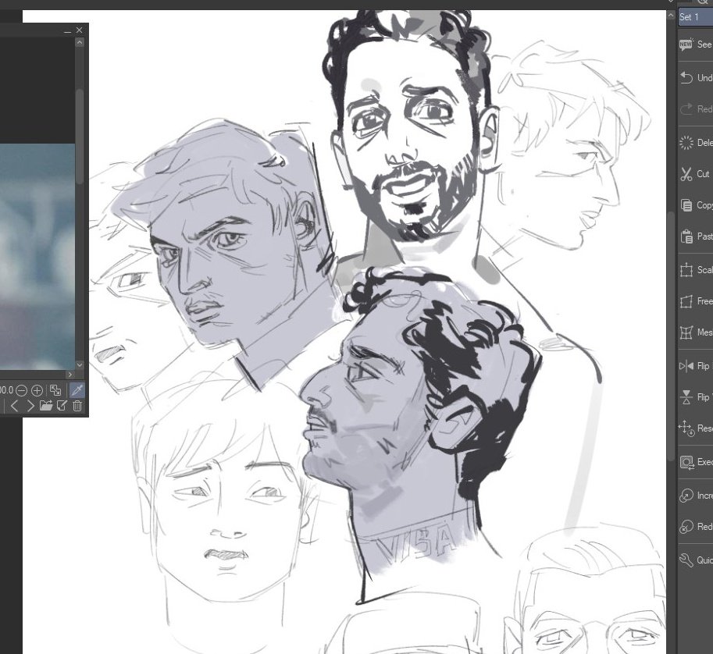Click Sub View vertical scrollbar up arrow
The width and height of the screenshot is (713, 654).
click(x=80, y=42)
